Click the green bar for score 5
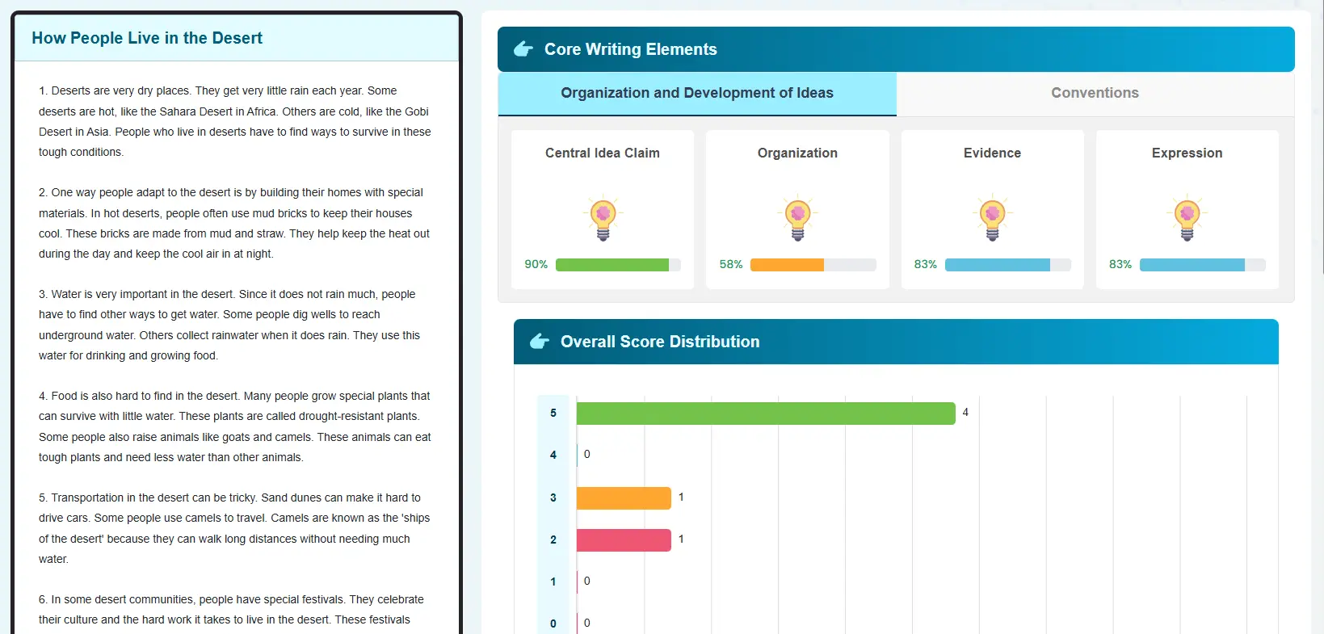This screenshot has height=634, width=1324. pyautogui.click(x=766, y=414)
